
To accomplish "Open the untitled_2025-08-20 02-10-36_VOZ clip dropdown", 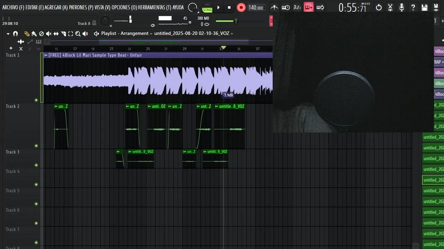I will click(x=232, y=34).
